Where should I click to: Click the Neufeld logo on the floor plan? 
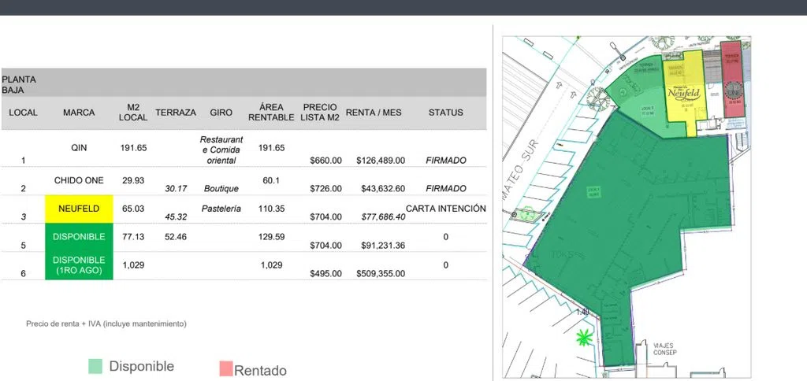(684, 93)
